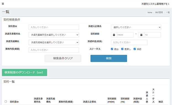Check the select-all checkbox in table header

(x=6, y=101)
